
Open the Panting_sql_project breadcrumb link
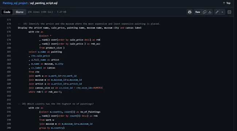coord(15,3)
